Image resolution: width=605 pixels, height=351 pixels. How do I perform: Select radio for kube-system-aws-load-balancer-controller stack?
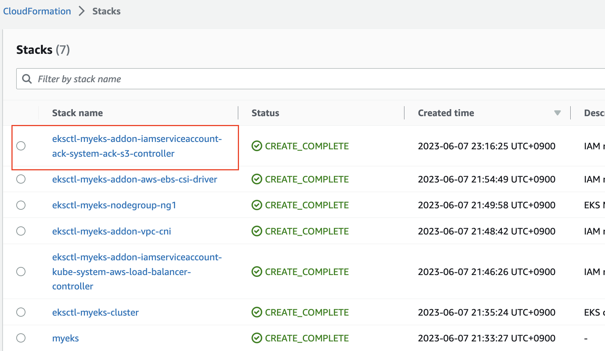[21, 272]
